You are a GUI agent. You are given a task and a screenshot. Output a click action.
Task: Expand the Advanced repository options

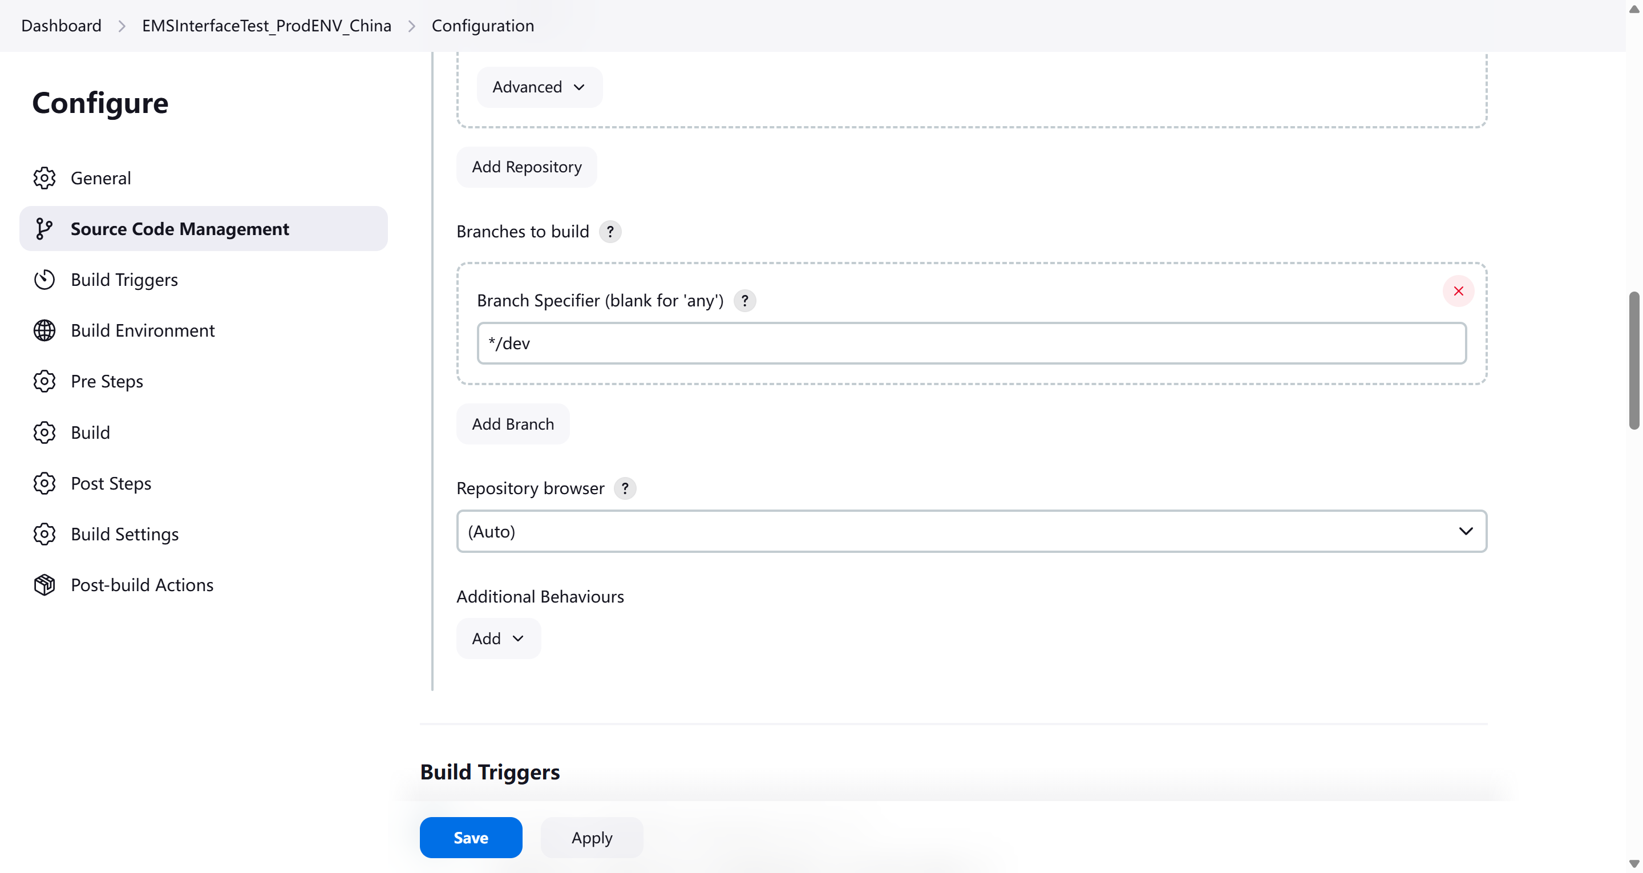click(539, 87)
